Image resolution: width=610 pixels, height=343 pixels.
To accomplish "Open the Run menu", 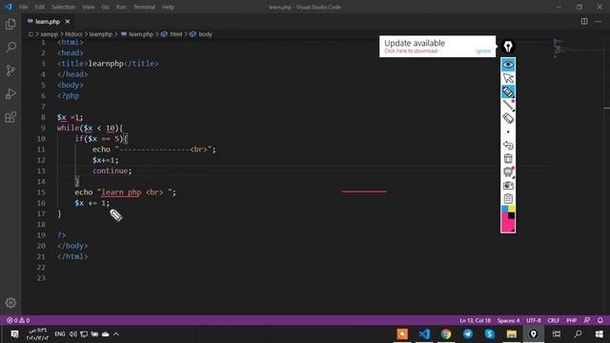I will [121, 7].
